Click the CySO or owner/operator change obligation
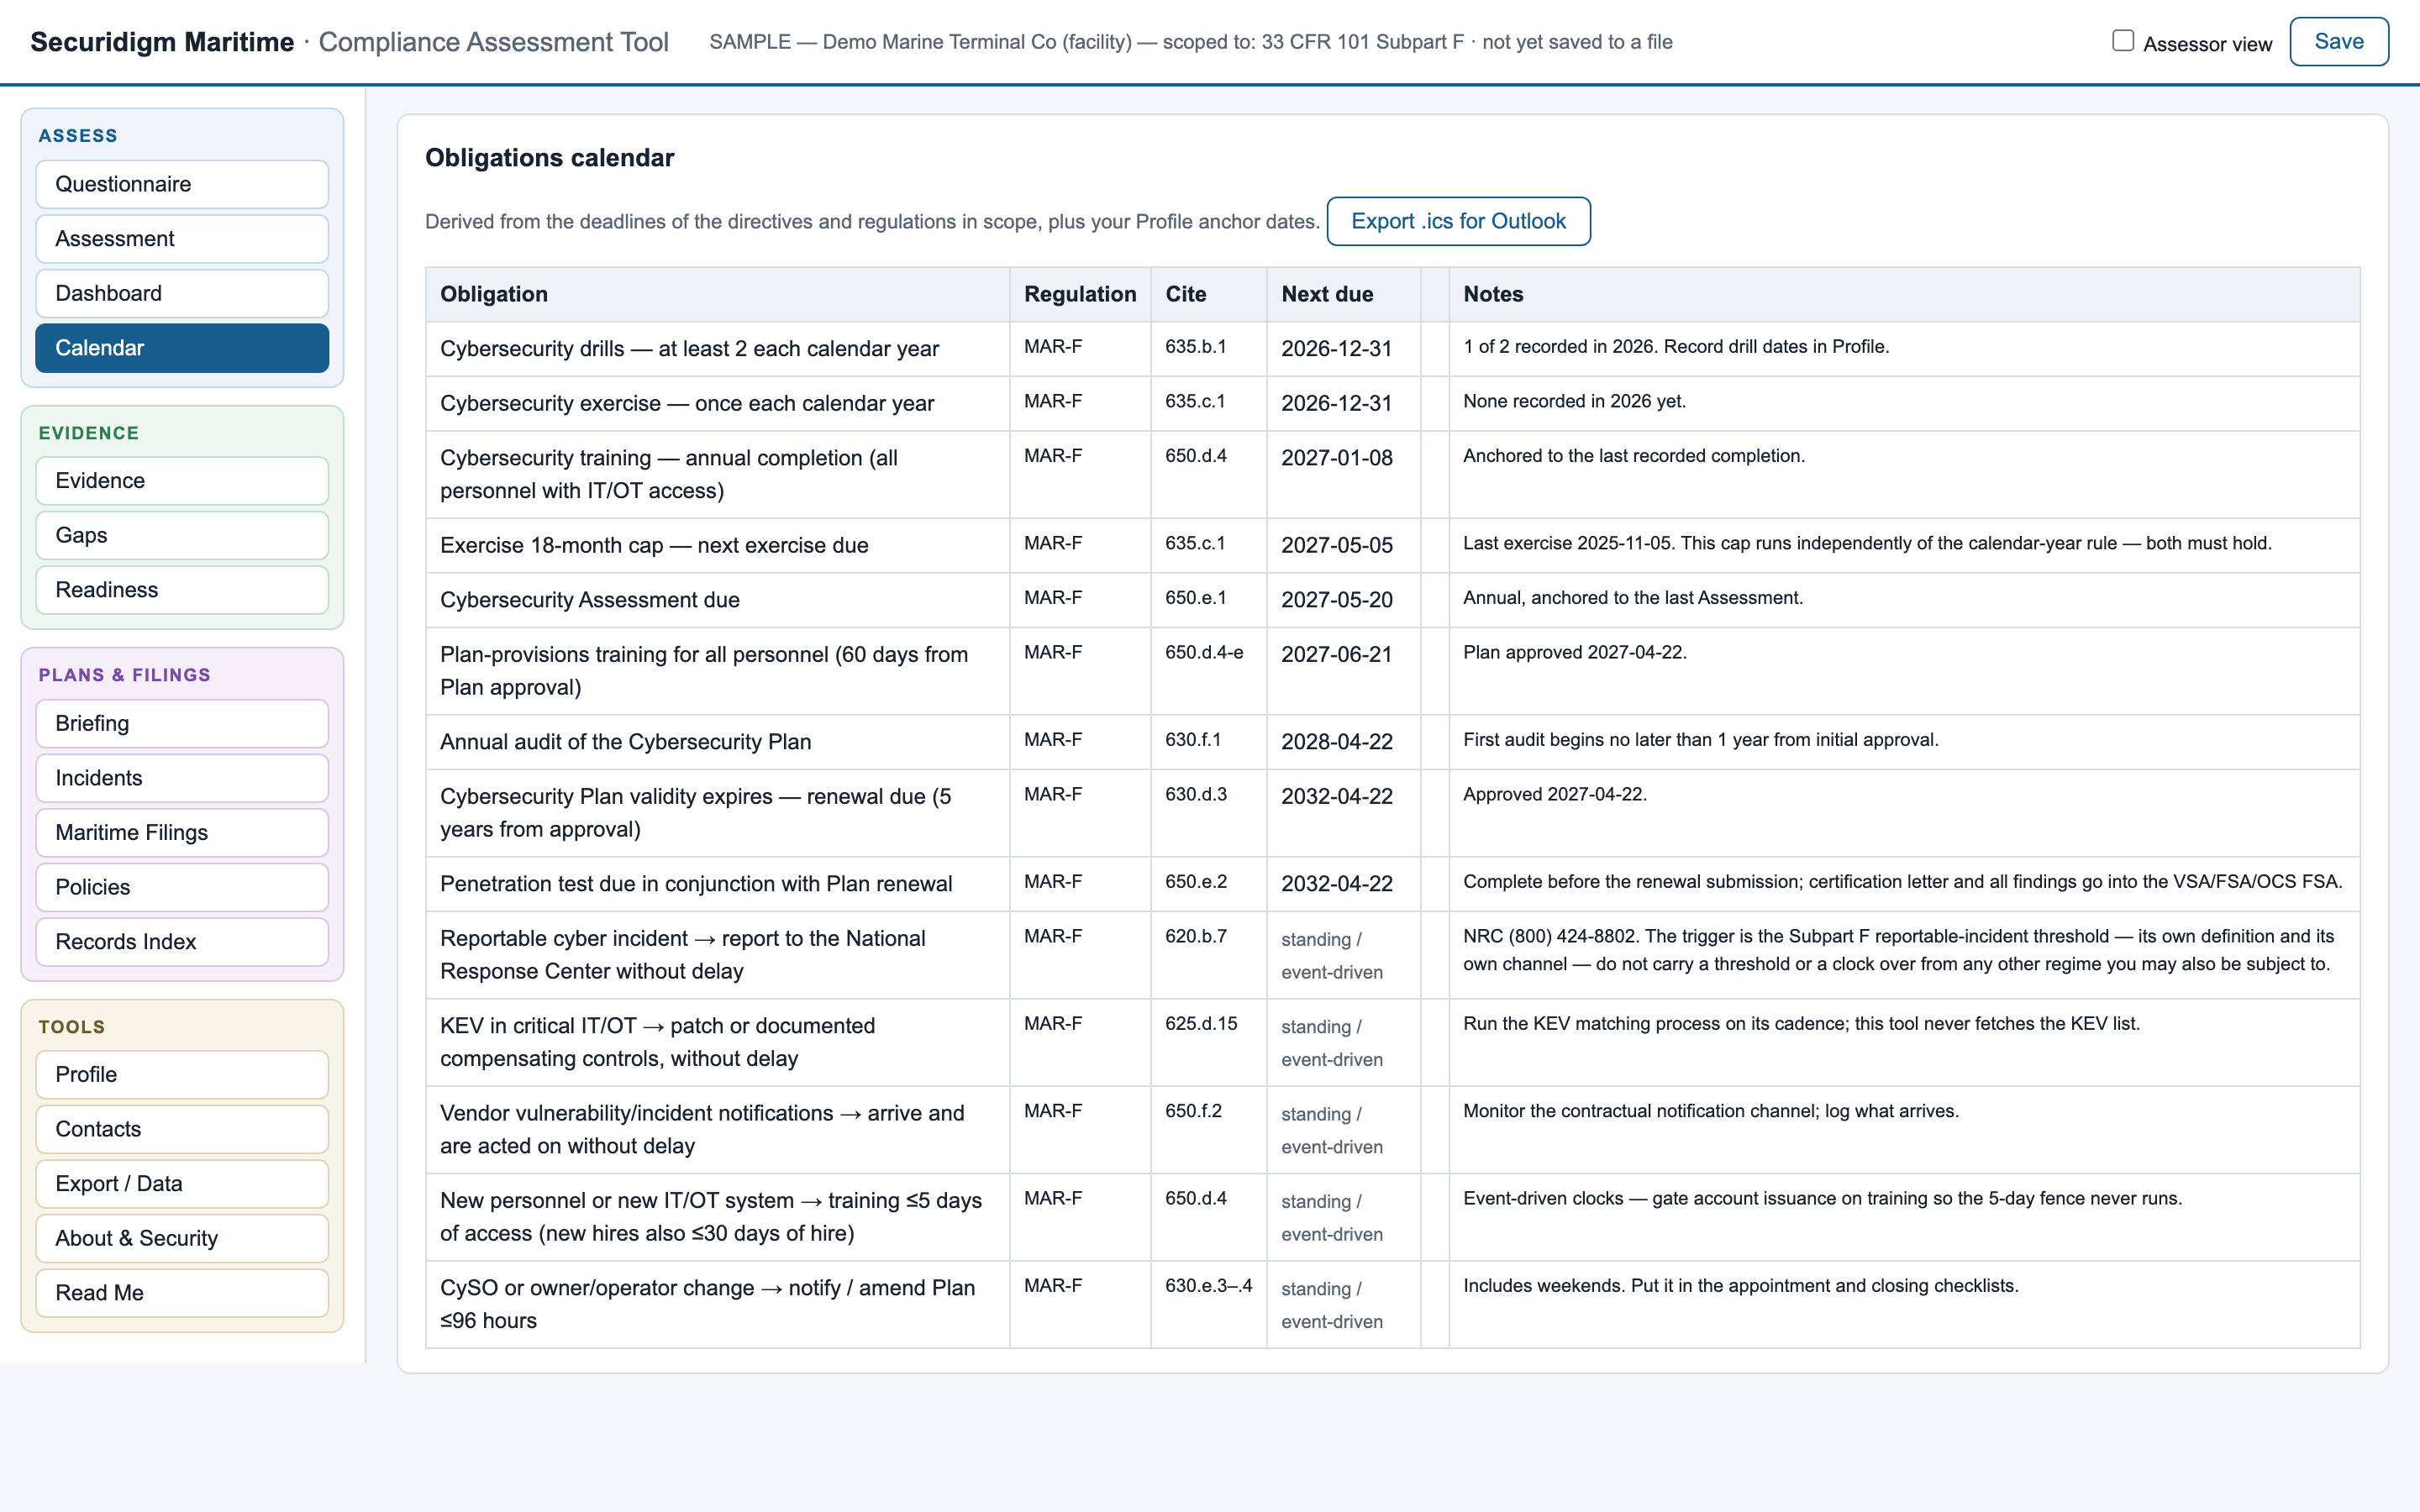The width and height of the screenshot is (2420, 1512). (707, 1304)
